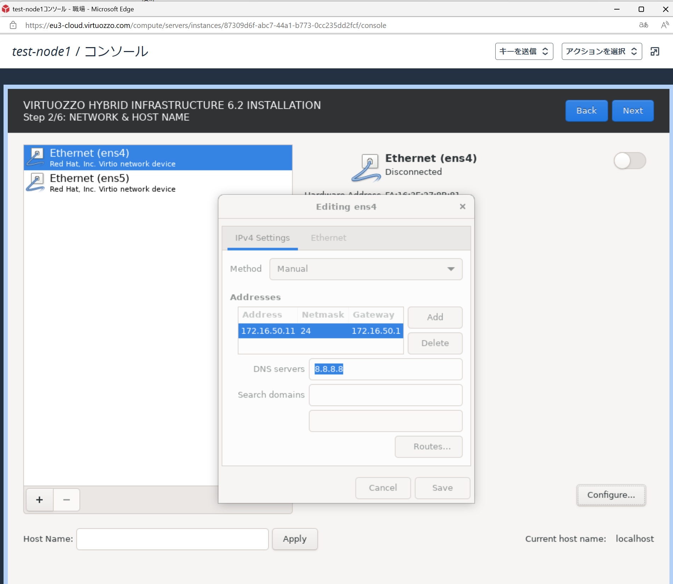The height and width of the screenshot is (584, 673).
Task: Click the site lock icon in address bar
Action: pyautogui.click(x=13, y=25)
